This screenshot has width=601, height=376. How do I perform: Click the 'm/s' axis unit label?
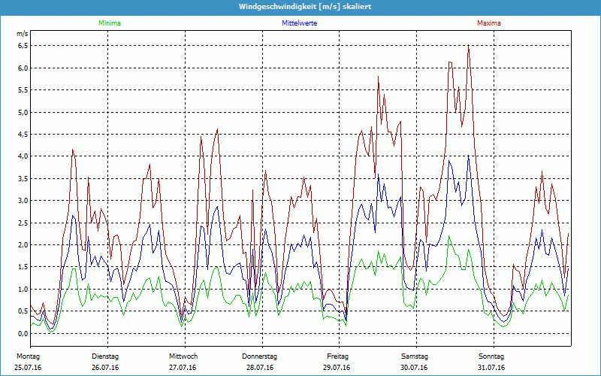(x=23, y=34)
